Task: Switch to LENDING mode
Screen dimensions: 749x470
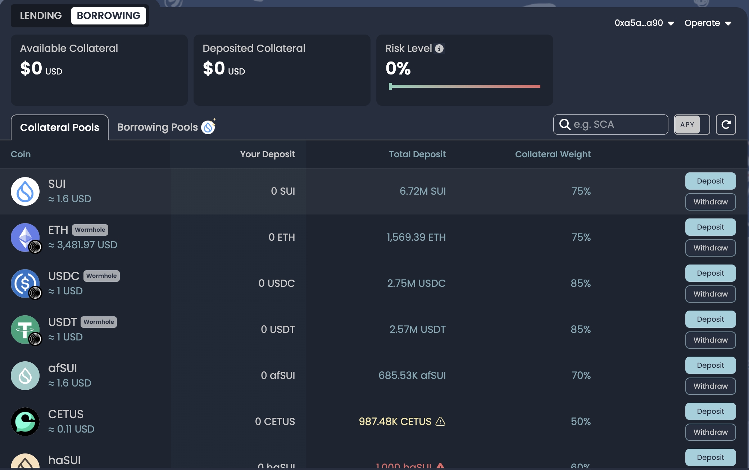Action: [x=41, y=16]
